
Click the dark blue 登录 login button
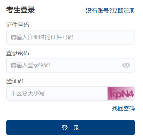tap(71, 127)
